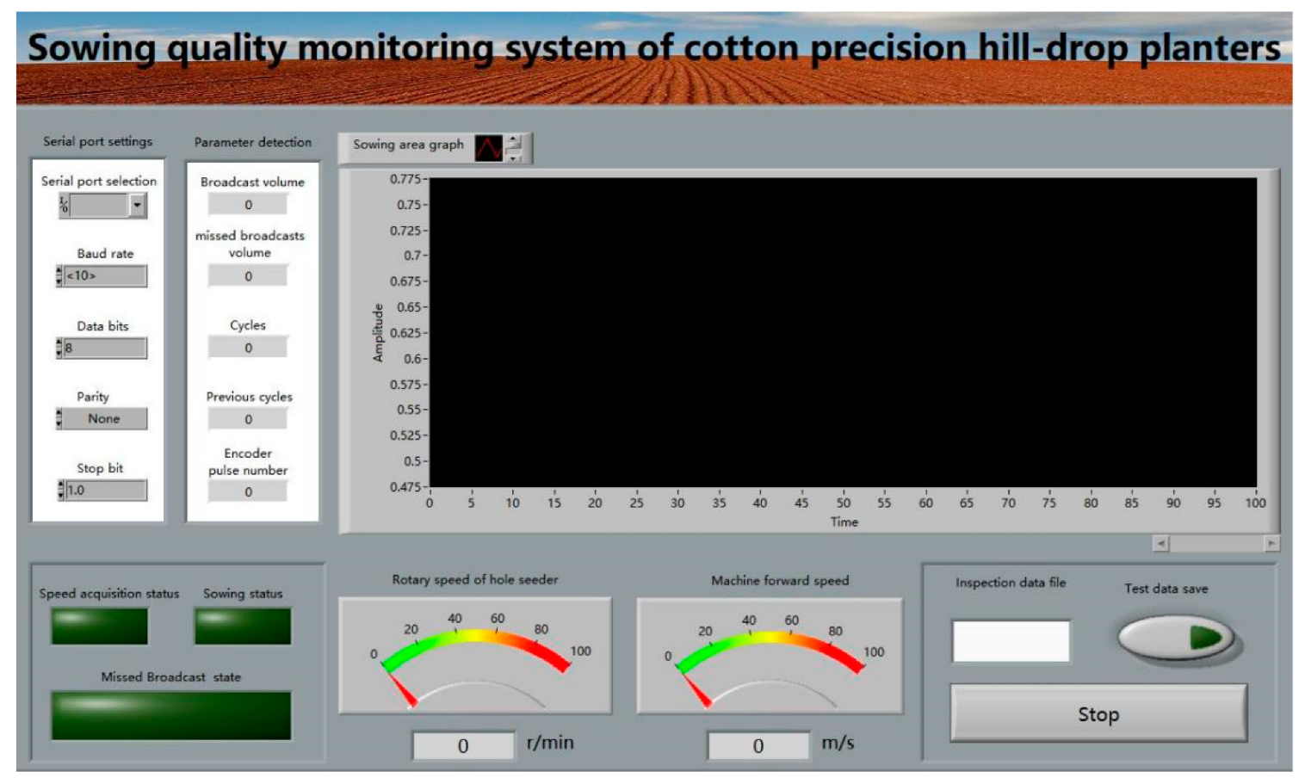Click the graph scrollbar left arrow
Image resolution: width=1305 pixels, height=784 pixels.
click(1160, 543)
